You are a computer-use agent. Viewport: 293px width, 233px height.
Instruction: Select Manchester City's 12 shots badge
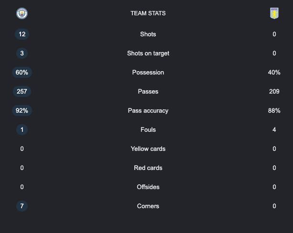[x=22, y=34]
